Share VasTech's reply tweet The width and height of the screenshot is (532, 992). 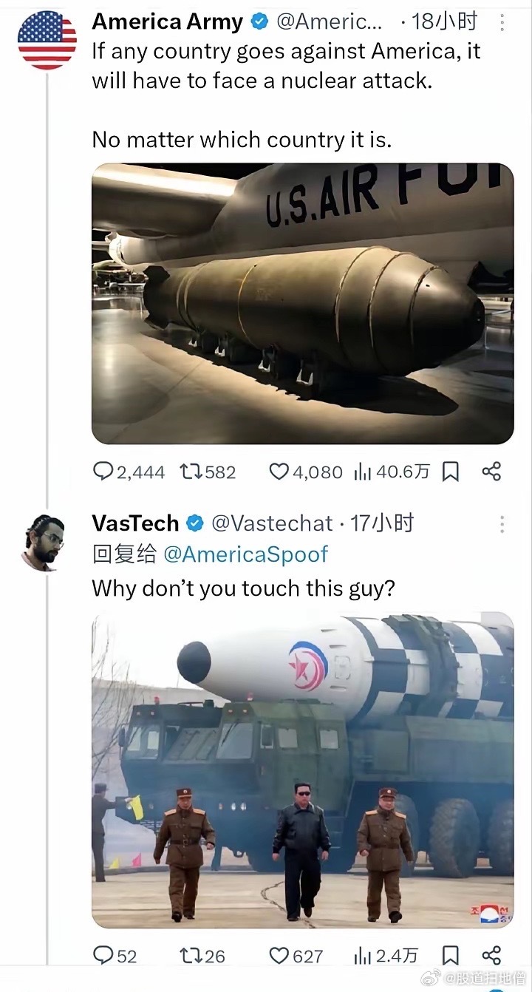click(x=491, y=955)
